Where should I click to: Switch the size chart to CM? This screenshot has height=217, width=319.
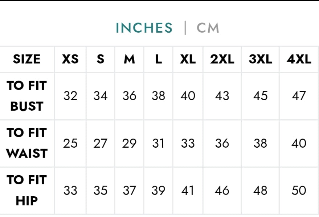(208, 28)
